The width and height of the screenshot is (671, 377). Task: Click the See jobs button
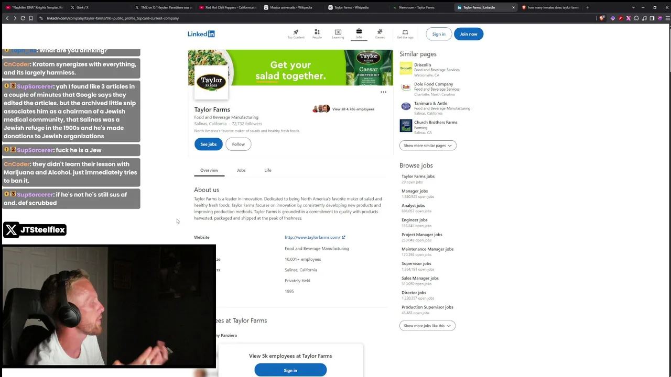coord(209,145)
